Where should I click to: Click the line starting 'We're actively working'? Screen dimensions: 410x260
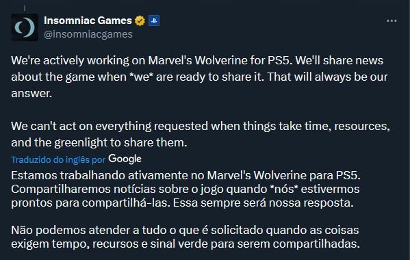(197, 61)
